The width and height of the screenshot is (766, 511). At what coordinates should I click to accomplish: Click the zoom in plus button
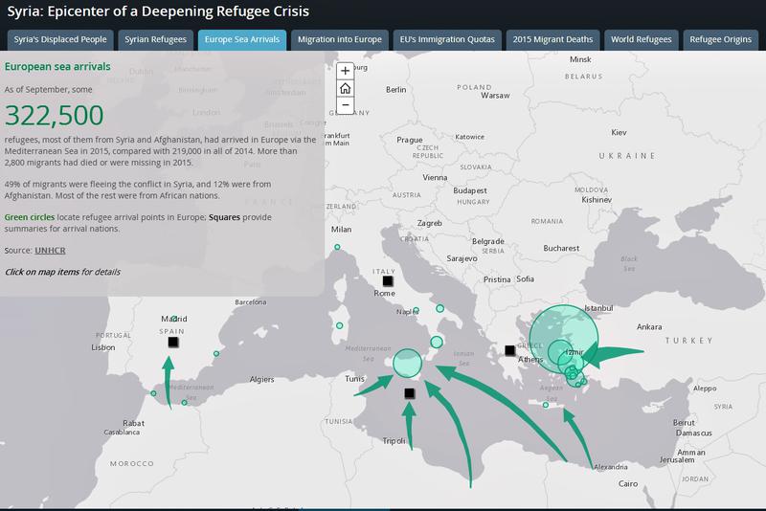tap(346, 71)
